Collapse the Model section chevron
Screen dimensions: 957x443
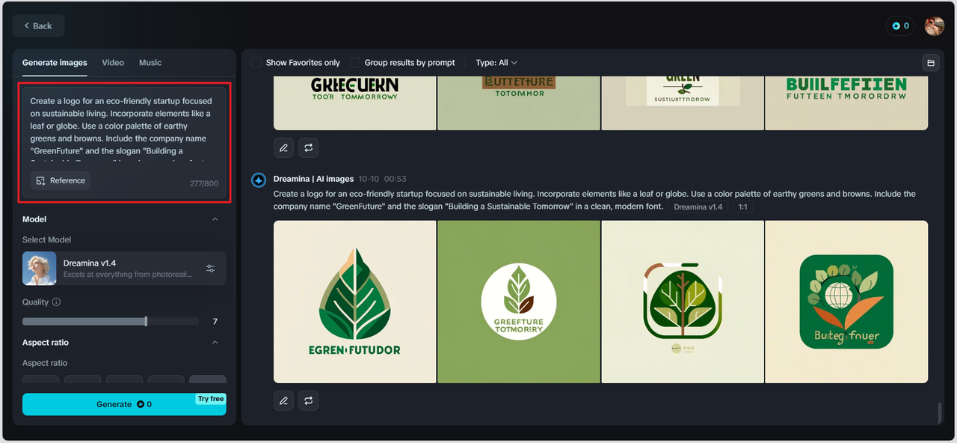(215, 219)
